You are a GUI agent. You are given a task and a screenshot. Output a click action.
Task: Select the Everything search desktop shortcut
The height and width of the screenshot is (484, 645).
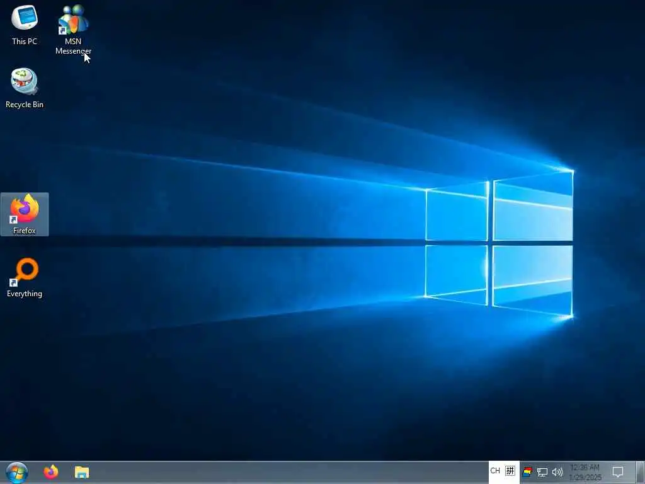[x=25, y=278]
